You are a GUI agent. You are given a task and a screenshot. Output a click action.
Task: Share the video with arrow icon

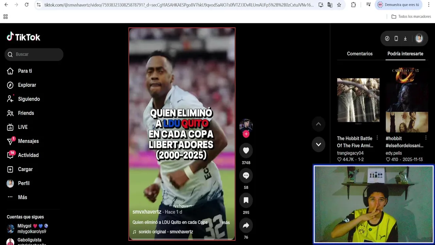[246, 225]
